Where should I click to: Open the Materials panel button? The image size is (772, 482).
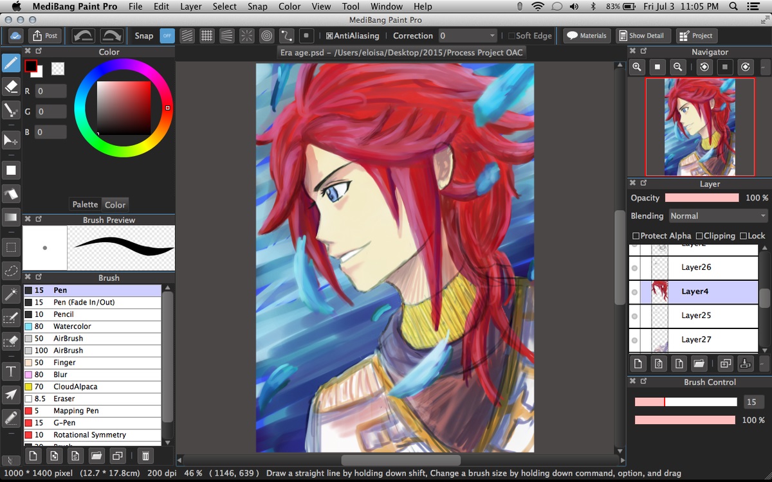tap(587, 36)
